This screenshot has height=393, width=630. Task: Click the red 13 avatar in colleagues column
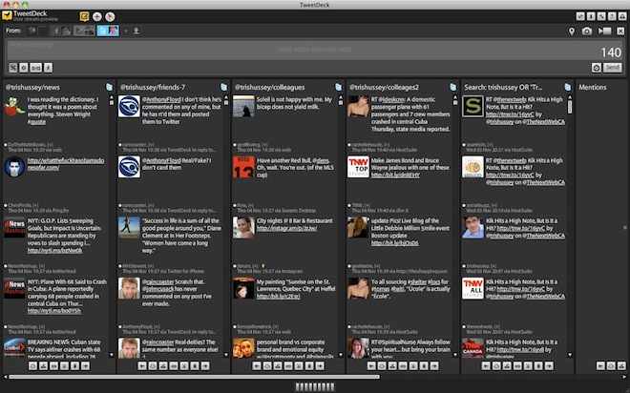243,167
